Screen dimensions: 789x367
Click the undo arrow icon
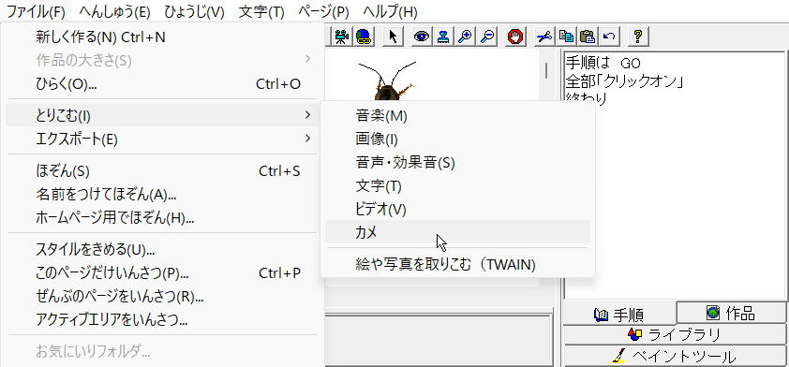point(609,37)
